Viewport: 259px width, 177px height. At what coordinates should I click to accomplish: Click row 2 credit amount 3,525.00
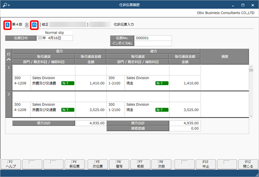(191, 110)
